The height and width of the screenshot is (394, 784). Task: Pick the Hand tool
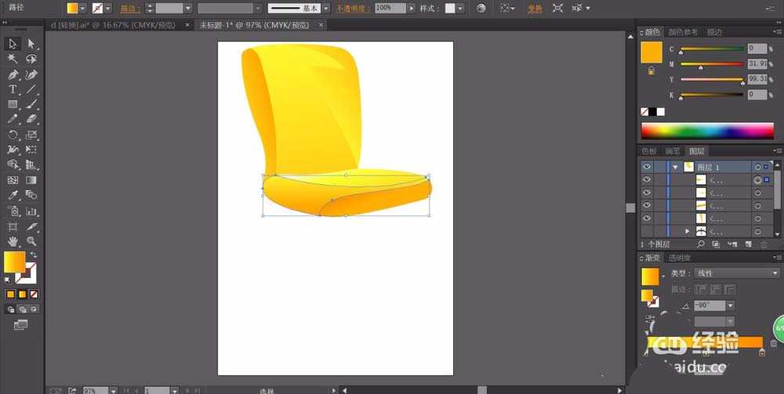[13, 241]
